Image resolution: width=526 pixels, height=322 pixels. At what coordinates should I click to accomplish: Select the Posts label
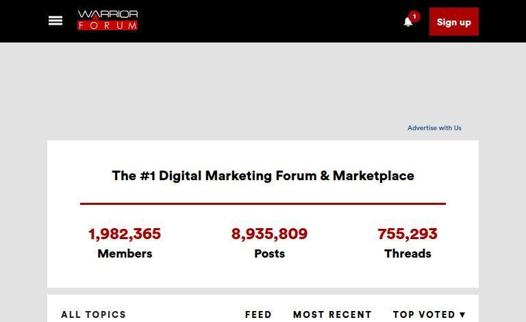tap(269, 253)
